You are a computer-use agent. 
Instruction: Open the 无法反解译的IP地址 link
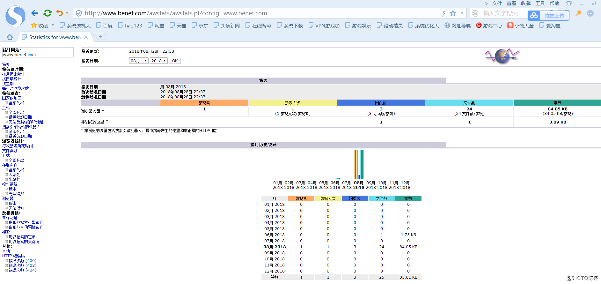pyautogui.click(x=26, y=122)
